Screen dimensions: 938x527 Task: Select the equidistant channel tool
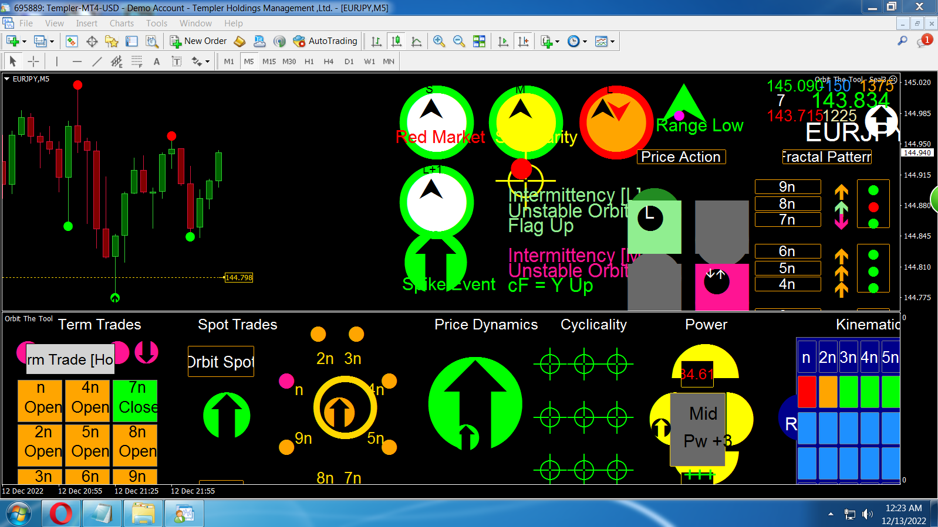(117, 61)
